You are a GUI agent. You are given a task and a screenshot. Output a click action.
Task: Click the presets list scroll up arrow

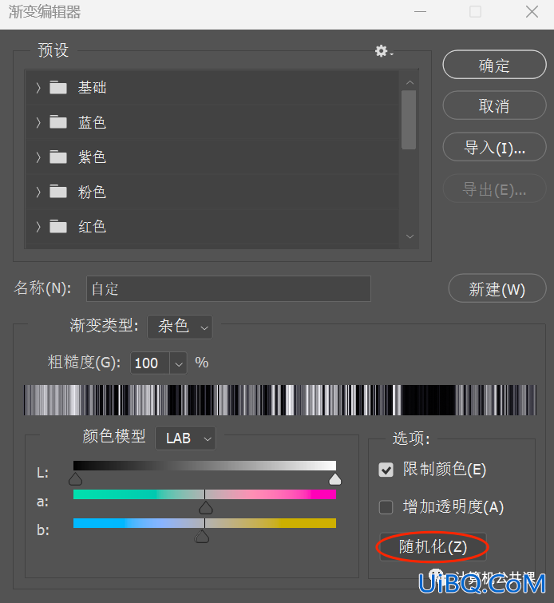(x=410, y=82)
